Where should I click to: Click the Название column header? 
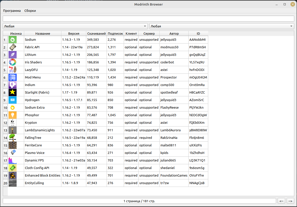point(43,33)
